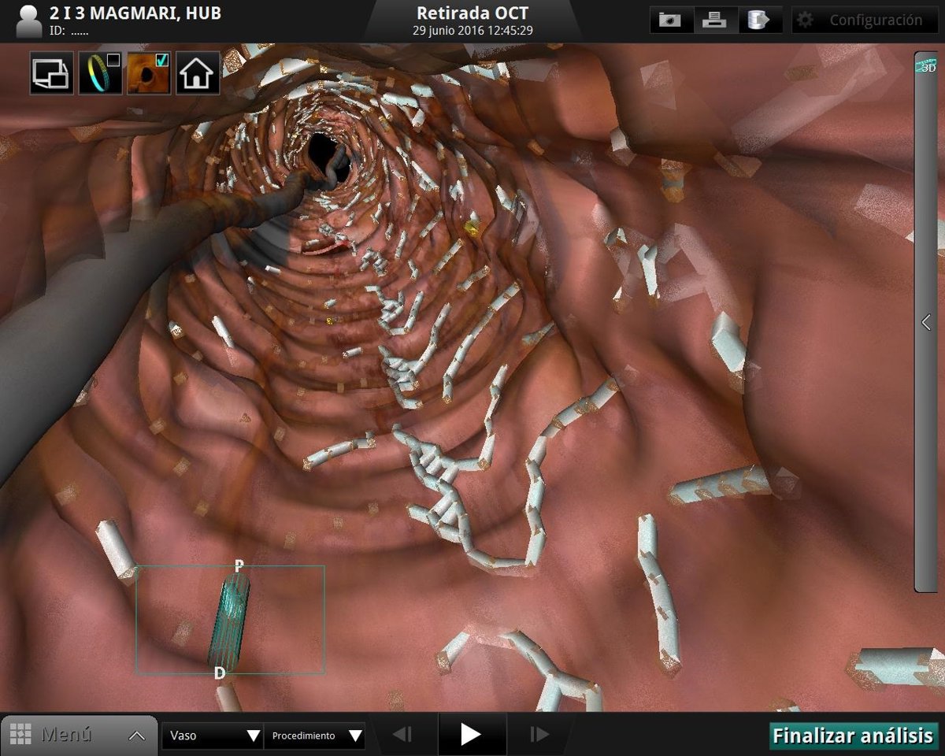
Task: Toggle the vessel lumen fly-through view checkbox
Action: click(149, 73)
